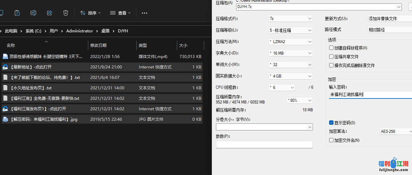Navigate to 桌面 in the breadcrumb path

[x=105, y=31]
